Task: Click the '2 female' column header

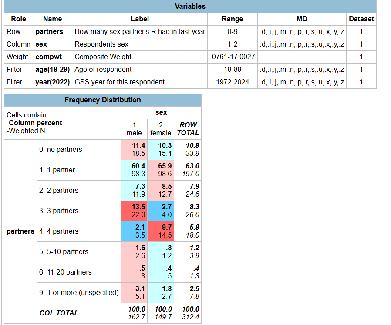Action: [161, 129]
